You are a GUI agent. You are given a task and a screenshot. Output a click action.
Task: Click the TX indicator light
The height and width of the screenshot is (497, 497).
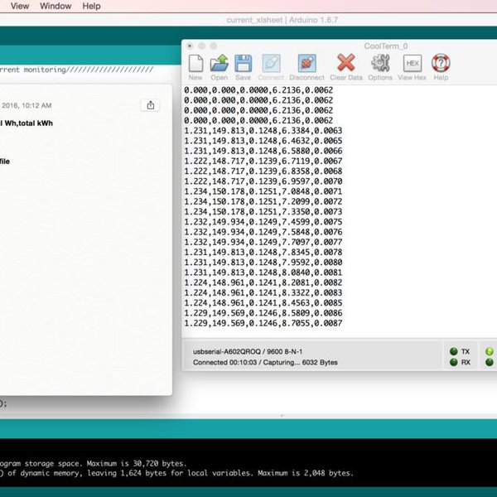(454, 351)
